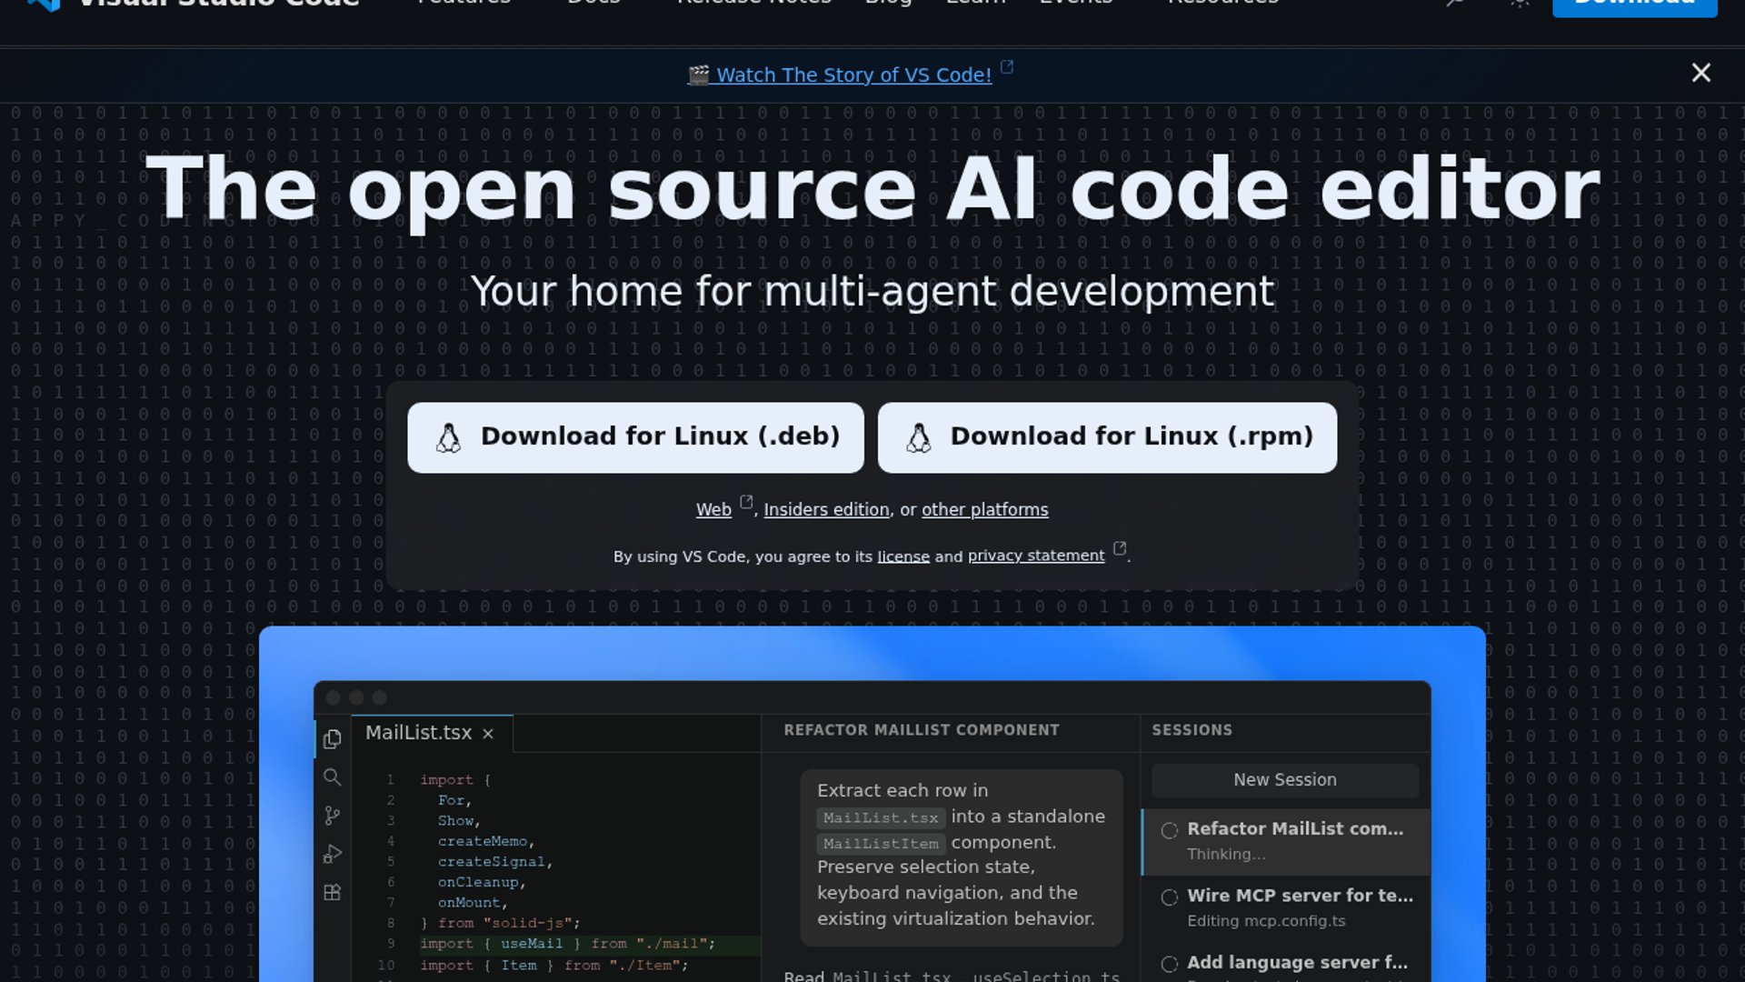The height and width of the screenshot is (982, 1745).
Task: Click the blue Download button in the top navigation
Action: pos(1634,5)
